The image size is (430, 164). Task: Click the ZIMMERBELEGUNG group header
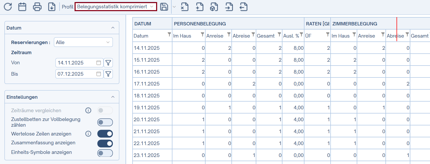[381, 24]
